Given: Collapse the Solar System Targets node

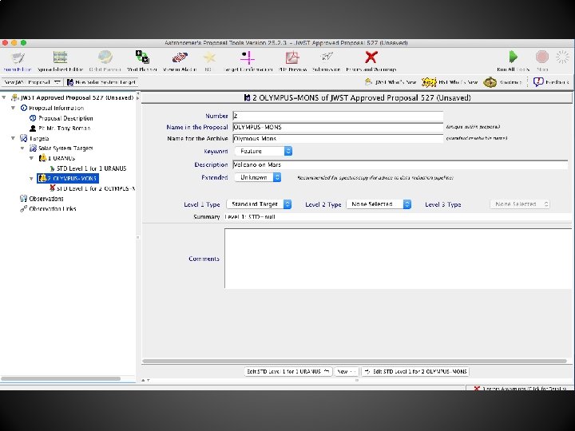Looking at the screenshot, I should click(x=22, y=148).
